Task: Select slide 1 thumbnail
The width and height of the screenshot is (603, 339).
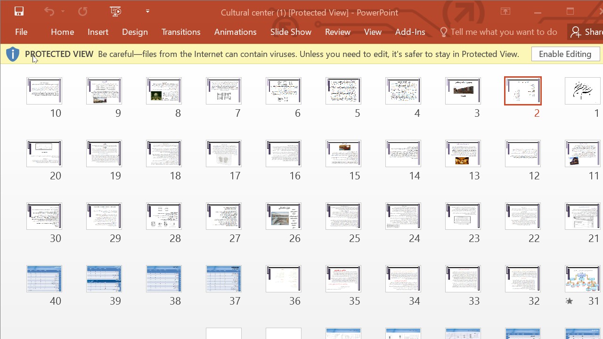Action: 583,91
